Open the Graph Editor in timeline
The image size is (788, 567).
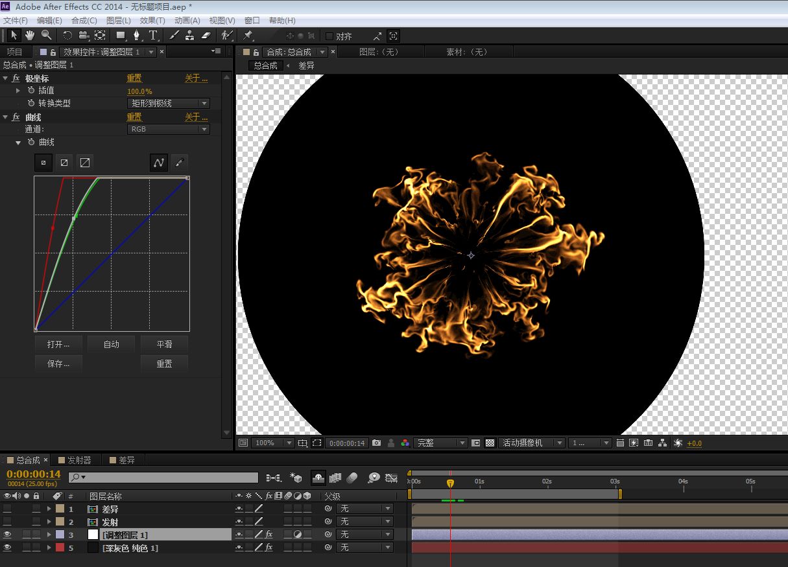(391, 478)
